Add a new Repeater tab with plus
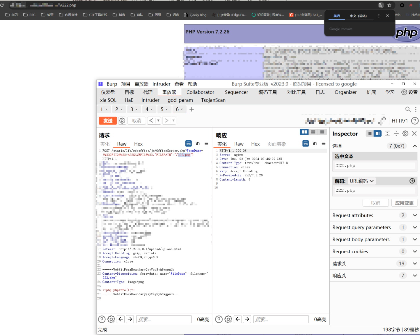 192,109
